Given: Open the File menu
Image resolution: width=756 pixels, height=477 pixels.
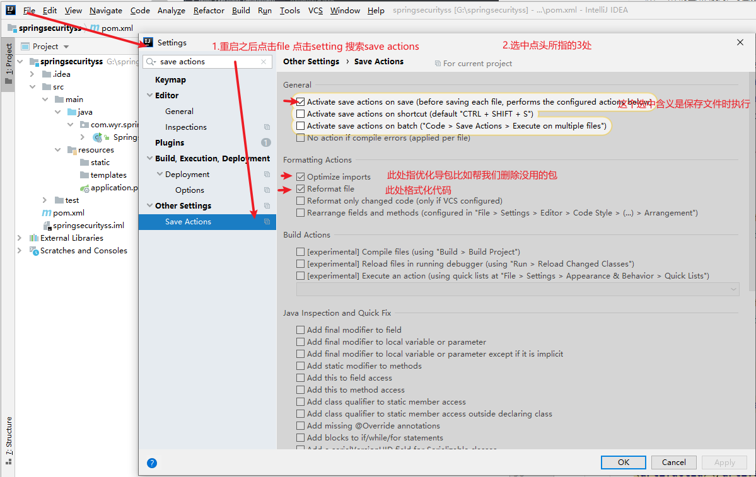Looking at the screenshot, I should click(29, 10).
